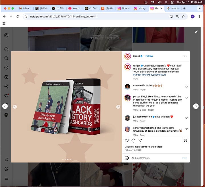Screen dimensions: 205x187
Task: Open crownedin.curlss avatar
Action: coord(128,87)
